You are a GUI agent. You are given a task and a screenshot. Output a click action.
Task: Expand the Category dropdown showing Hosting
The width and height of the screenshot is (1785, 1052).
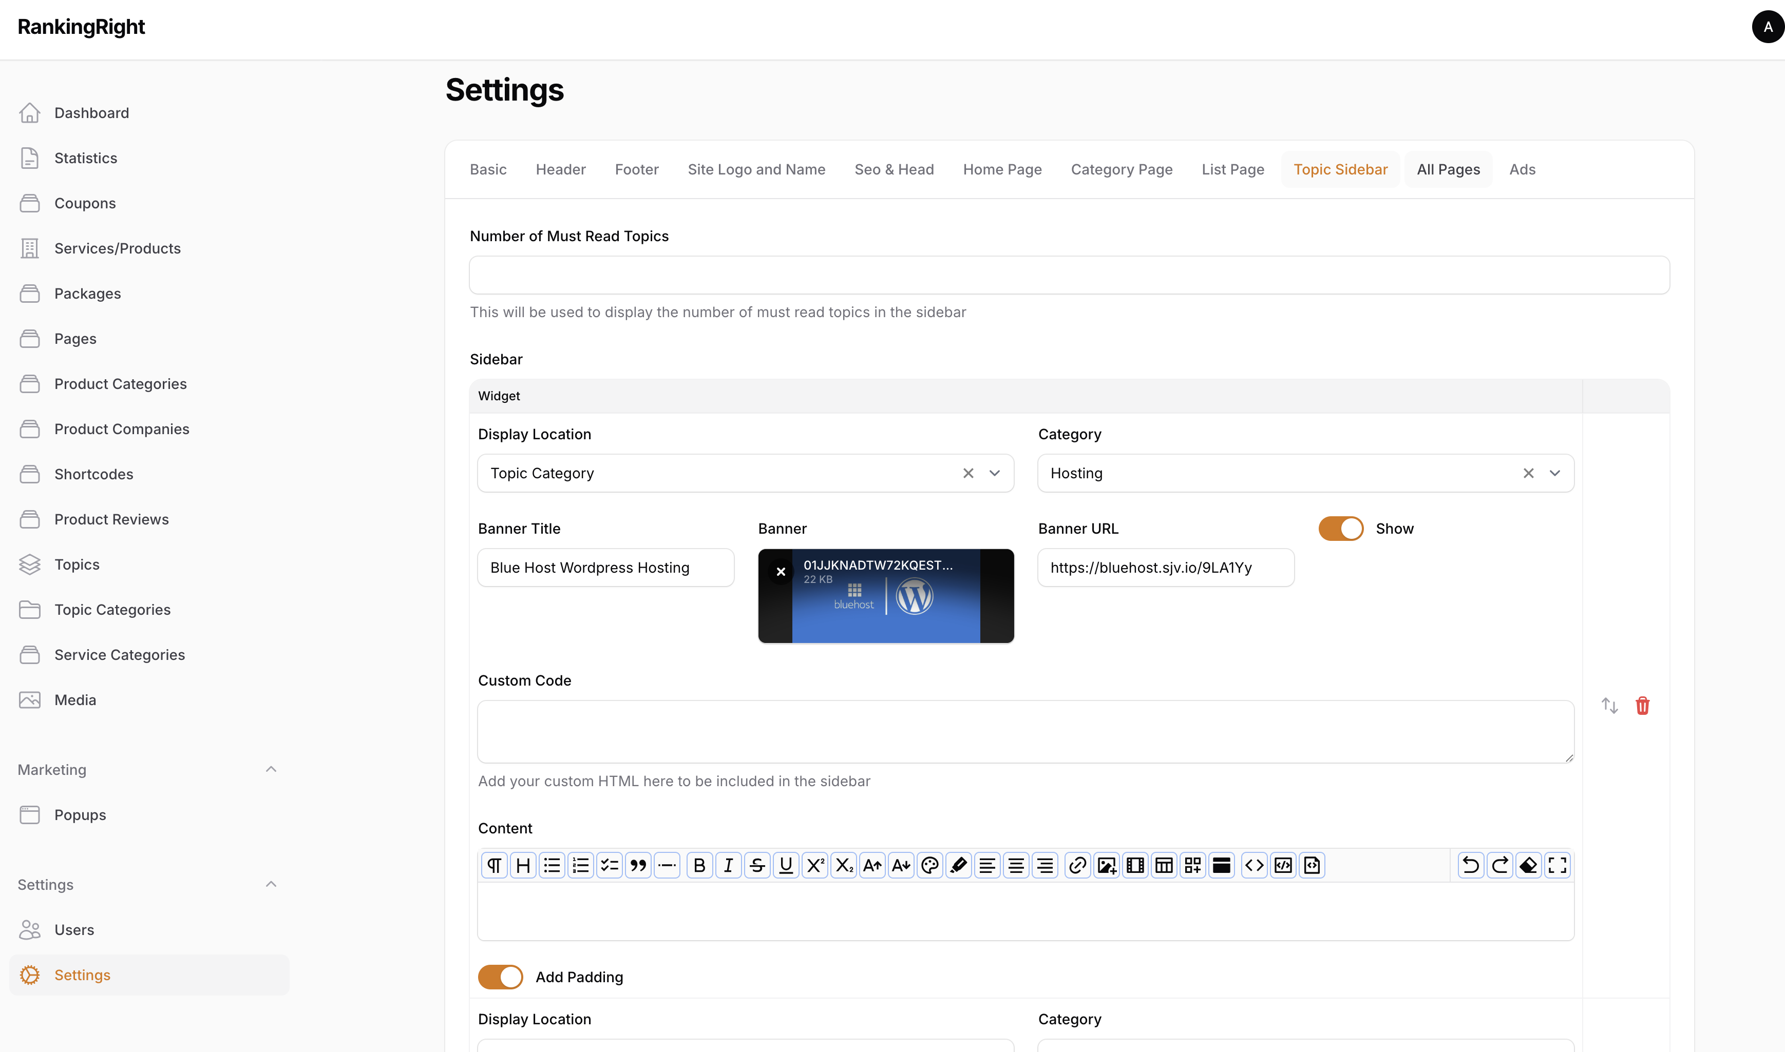(1554, 473)
